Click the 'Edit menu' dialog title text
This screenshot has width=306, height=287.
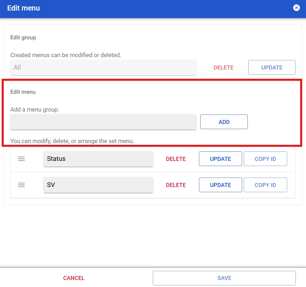(23, 8)
